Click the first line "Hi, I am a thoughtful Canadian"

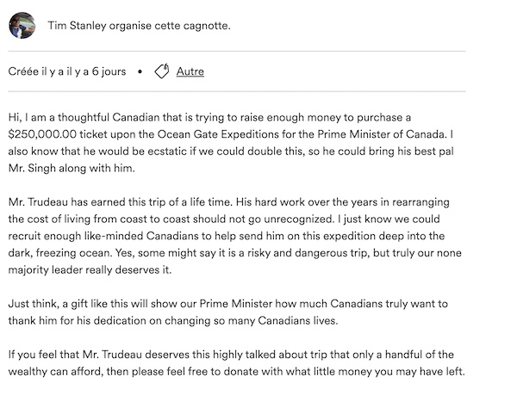209,118
